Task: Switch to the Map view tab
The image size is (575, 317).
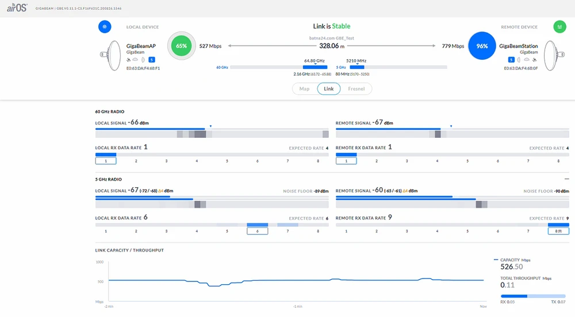Action: (304, 89)
